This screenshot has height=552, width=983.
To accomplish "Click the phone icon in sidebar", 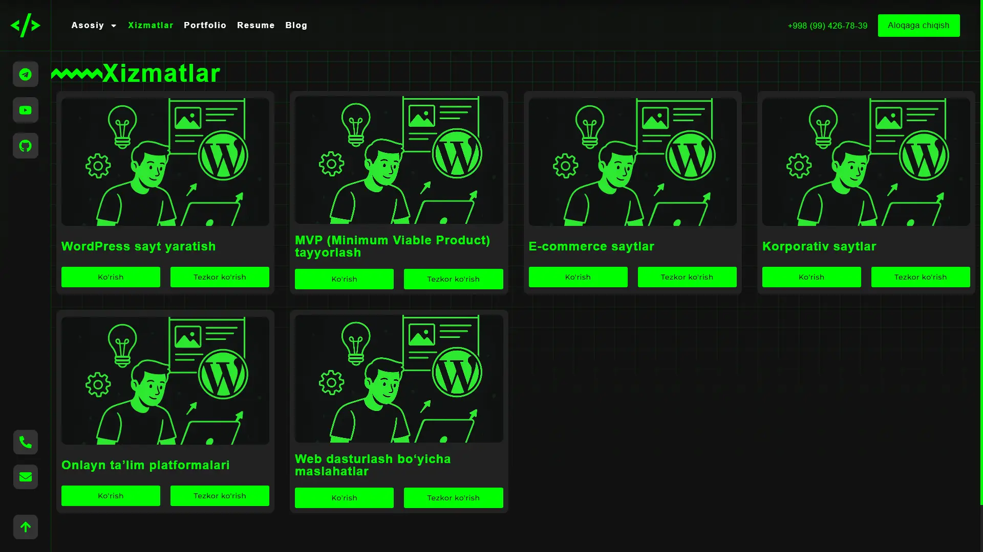I will coord(25,442).
